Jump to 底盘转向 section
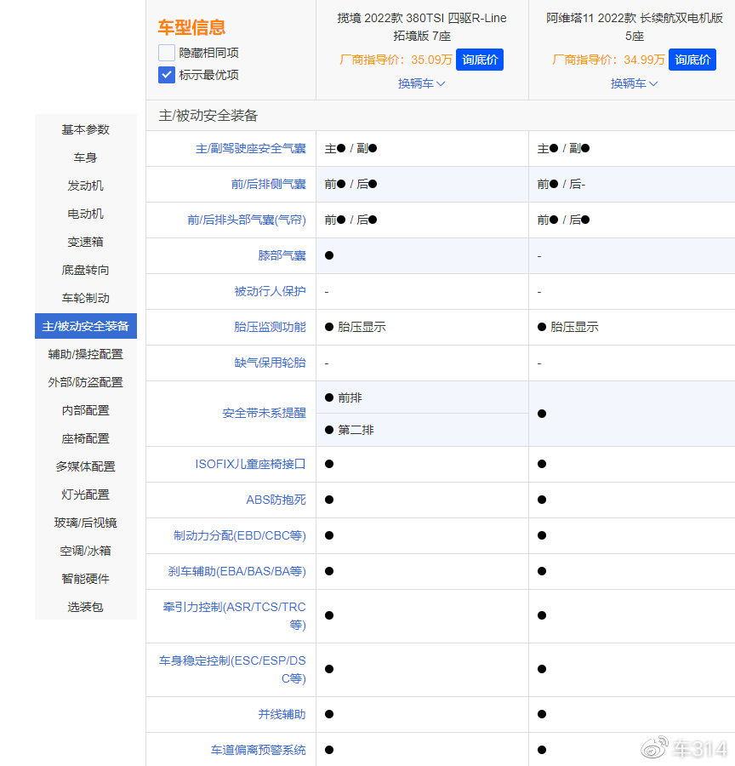735x766 pixels. [85, 270]
